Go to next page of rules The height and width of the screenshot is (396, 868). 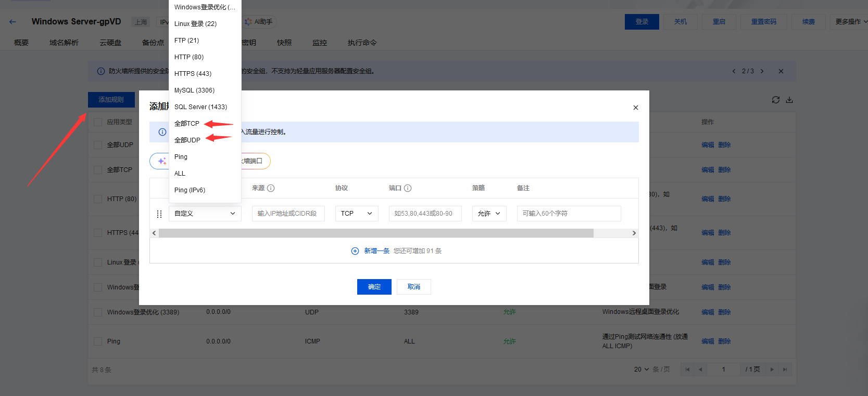tap(772, 369)
